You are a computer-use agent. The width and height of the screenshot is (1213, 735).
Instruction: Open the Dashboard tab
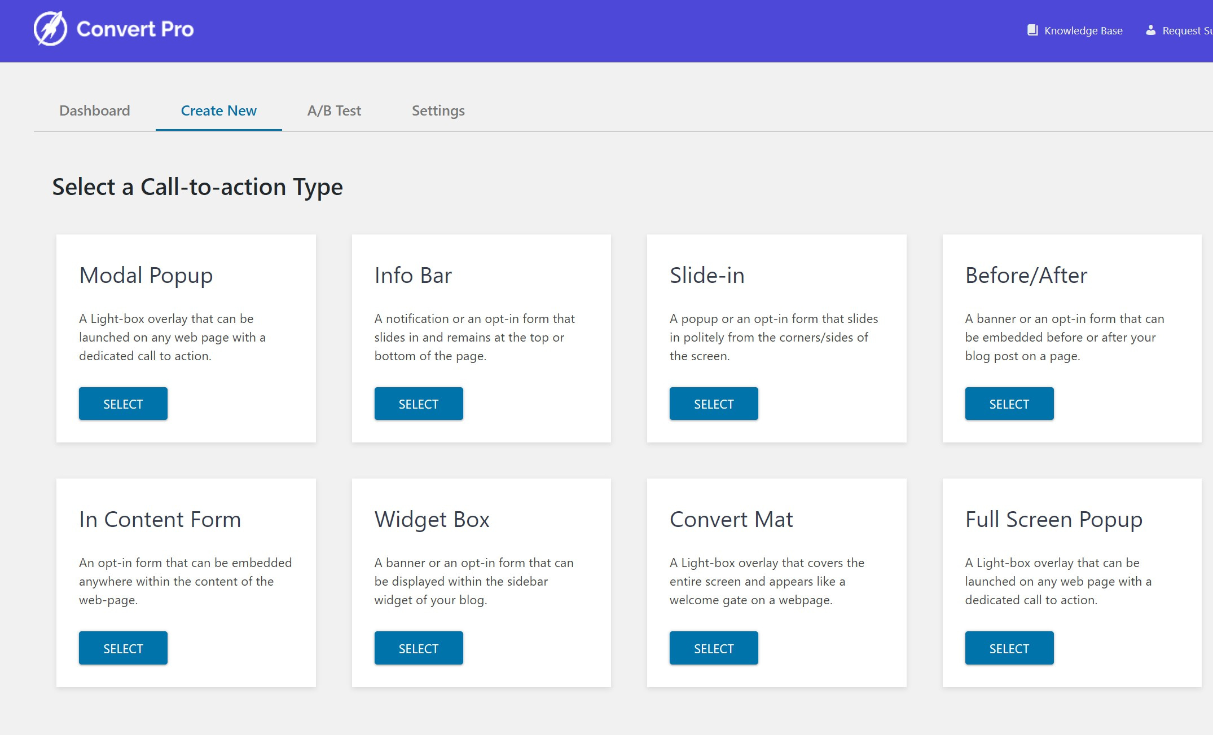pyautogui.click(x=94, y=110)
